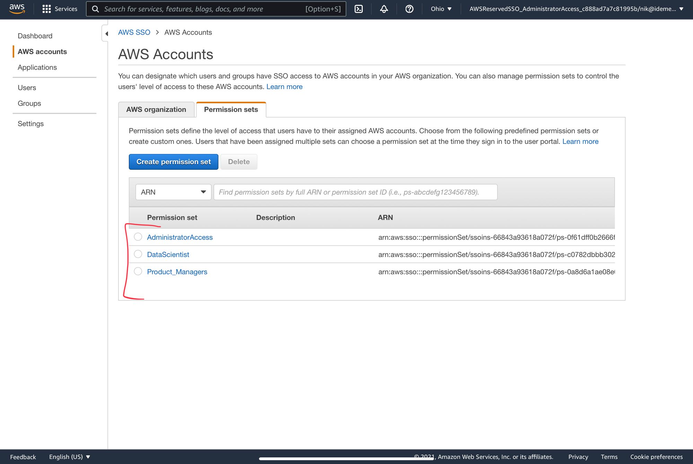Go to Dashboard in sidebar
The width and height of the screenshot is (693, 464).
click(x=35, y=36)
